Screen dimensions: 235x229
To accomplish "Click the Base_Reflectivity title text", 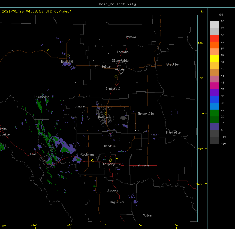I will (117, 4).
